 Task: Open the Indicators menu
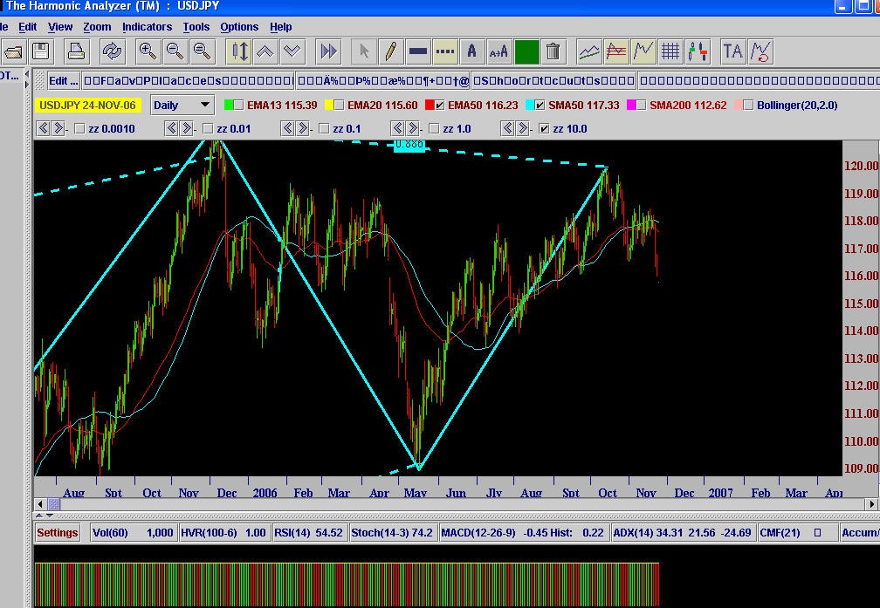147,27
